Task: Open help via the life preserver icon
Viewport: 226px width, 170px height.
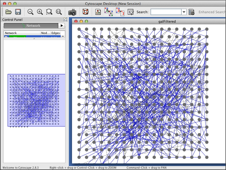Action: coord(86,12)
